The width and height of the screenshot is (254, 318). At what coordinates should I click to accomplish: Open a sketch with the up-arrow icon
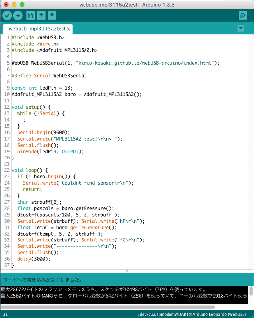tap(41, 15)
